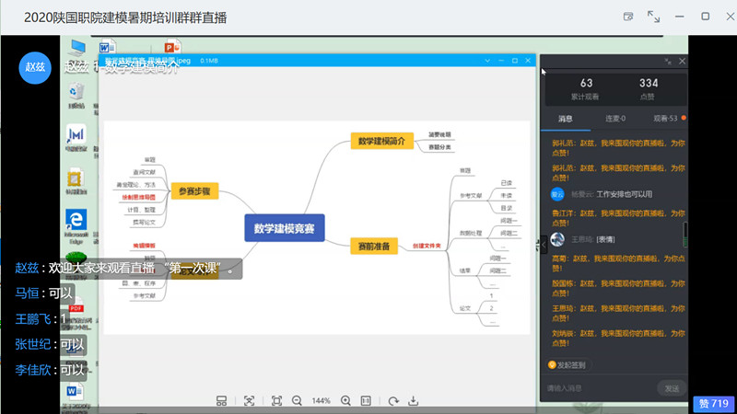737x414 pixels.
Task: Rotate the image clockwise
Action: pos(392,401)
